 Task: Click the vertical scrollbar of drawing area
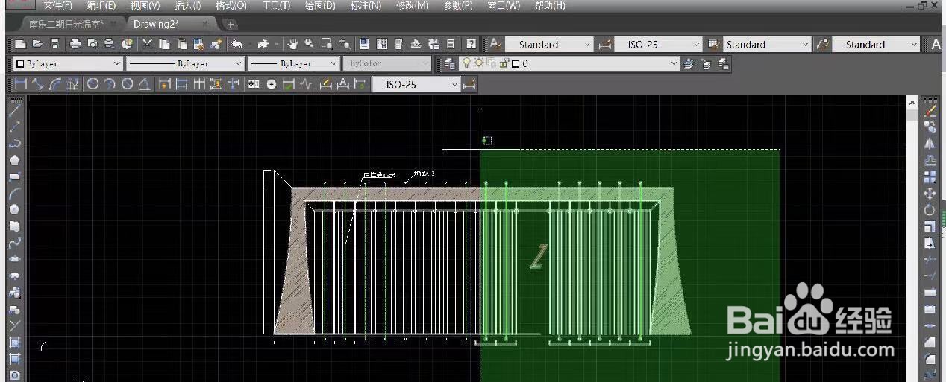click(x=912, y=238)
